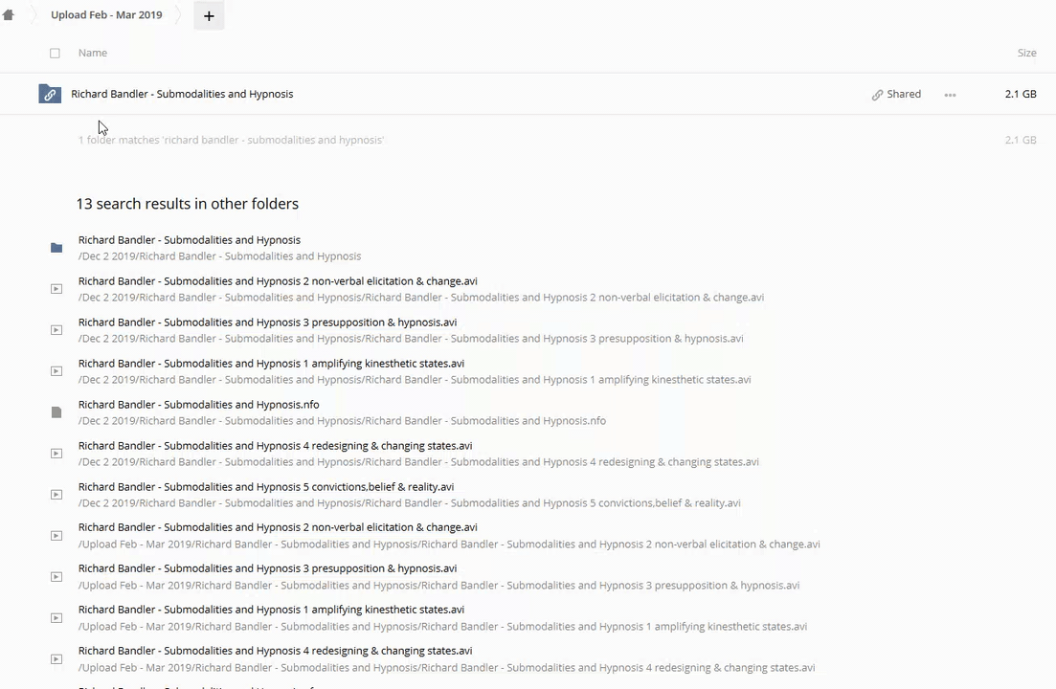Viewport: 1056px width, 689px height.
Task: Sort by the Size column header
Action: (1026, 53)
